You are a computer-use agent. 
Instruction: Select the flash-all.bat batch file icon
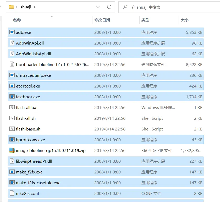point(12,107)
